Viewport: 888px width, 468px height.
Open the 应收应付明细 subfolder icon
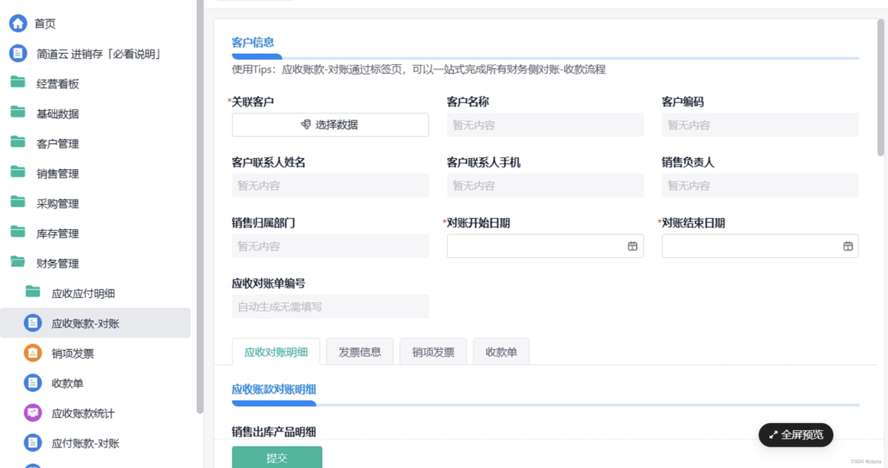(33, 292)
